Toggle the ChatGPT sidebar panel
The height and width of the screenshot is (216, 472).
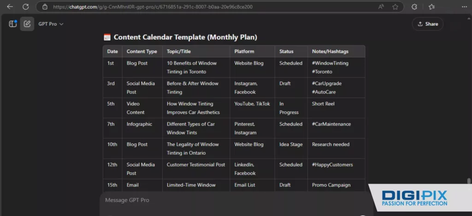click(x=12, y=24)
